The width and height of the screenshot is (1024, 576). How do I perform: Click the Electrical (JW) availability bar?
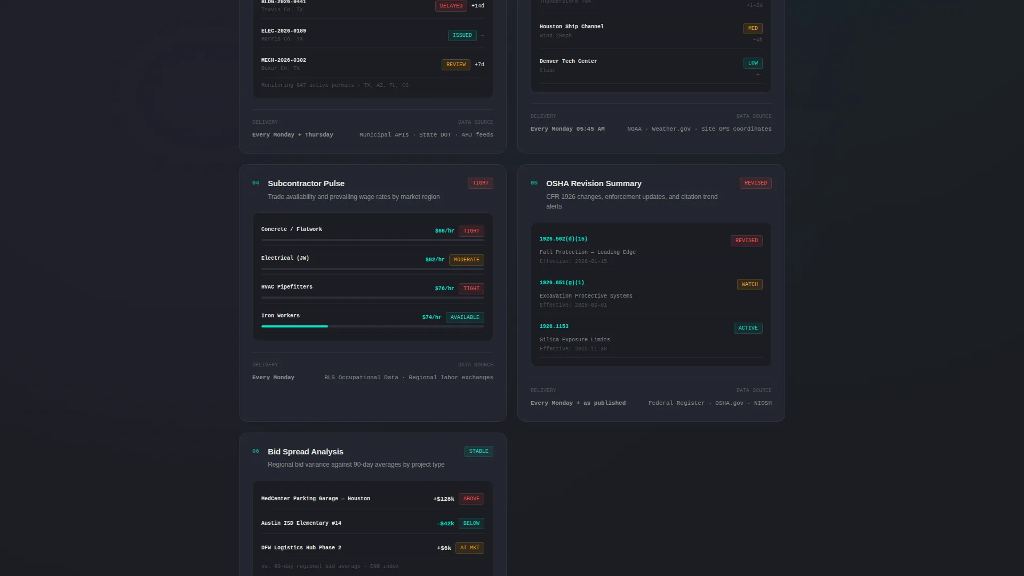(x=373, y=269)
